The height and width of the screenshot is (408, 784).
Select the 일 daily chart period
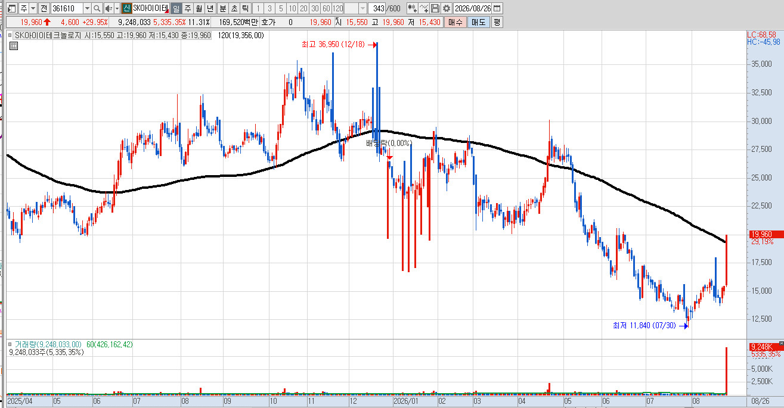pos(176,8)
